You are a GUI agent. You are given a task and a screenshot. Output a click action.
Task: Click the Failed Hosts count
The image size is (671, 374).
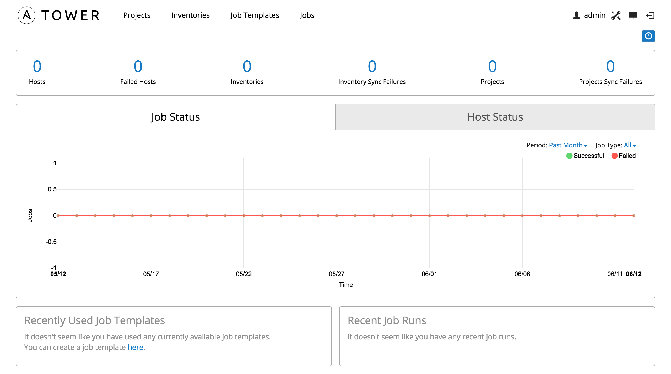pos(138,66)
